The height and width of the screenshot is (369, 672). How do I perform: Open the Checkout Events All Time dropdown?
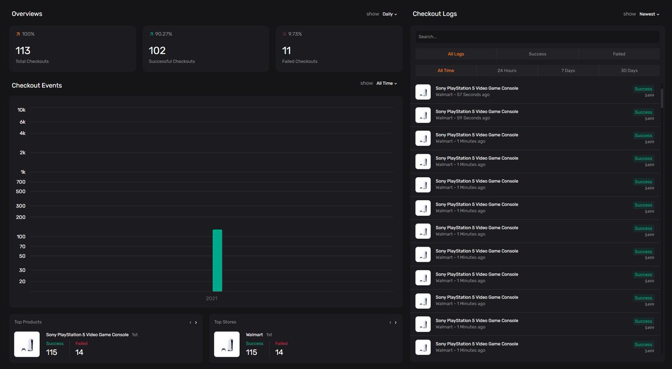[x=386, y=83]
